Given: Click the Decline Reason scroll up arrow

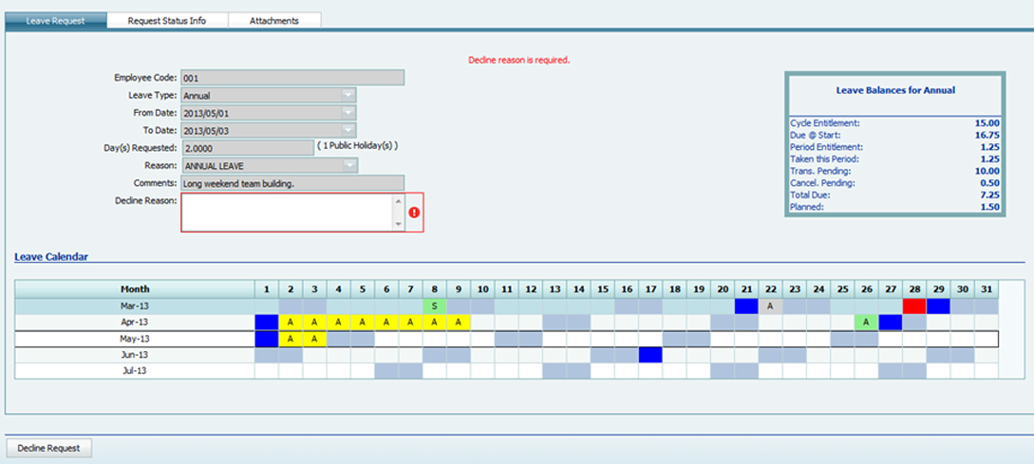Looking at the screenshot, I should tap(398, 201).
